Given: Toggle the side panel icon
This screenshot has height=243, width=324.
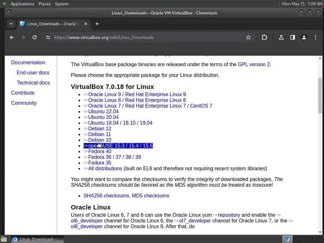Looking at the screenshot, I should (292, 37).
